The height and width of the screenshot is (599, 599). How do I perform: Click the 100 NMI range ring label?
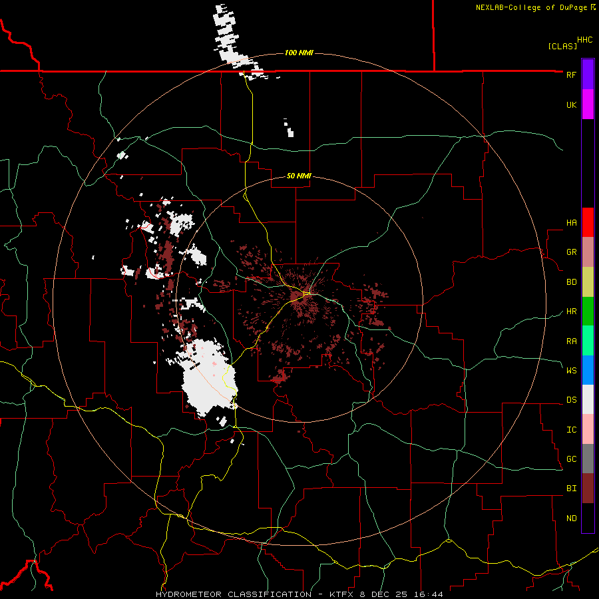pyautogui.click(x=299, y=53)
